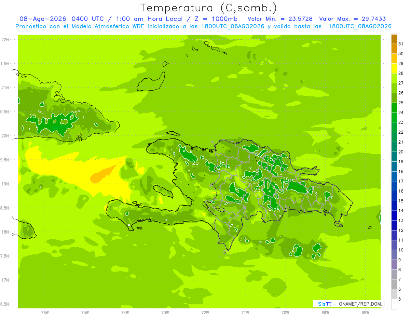Click the '22N' latitude label

tap(5, 40)
